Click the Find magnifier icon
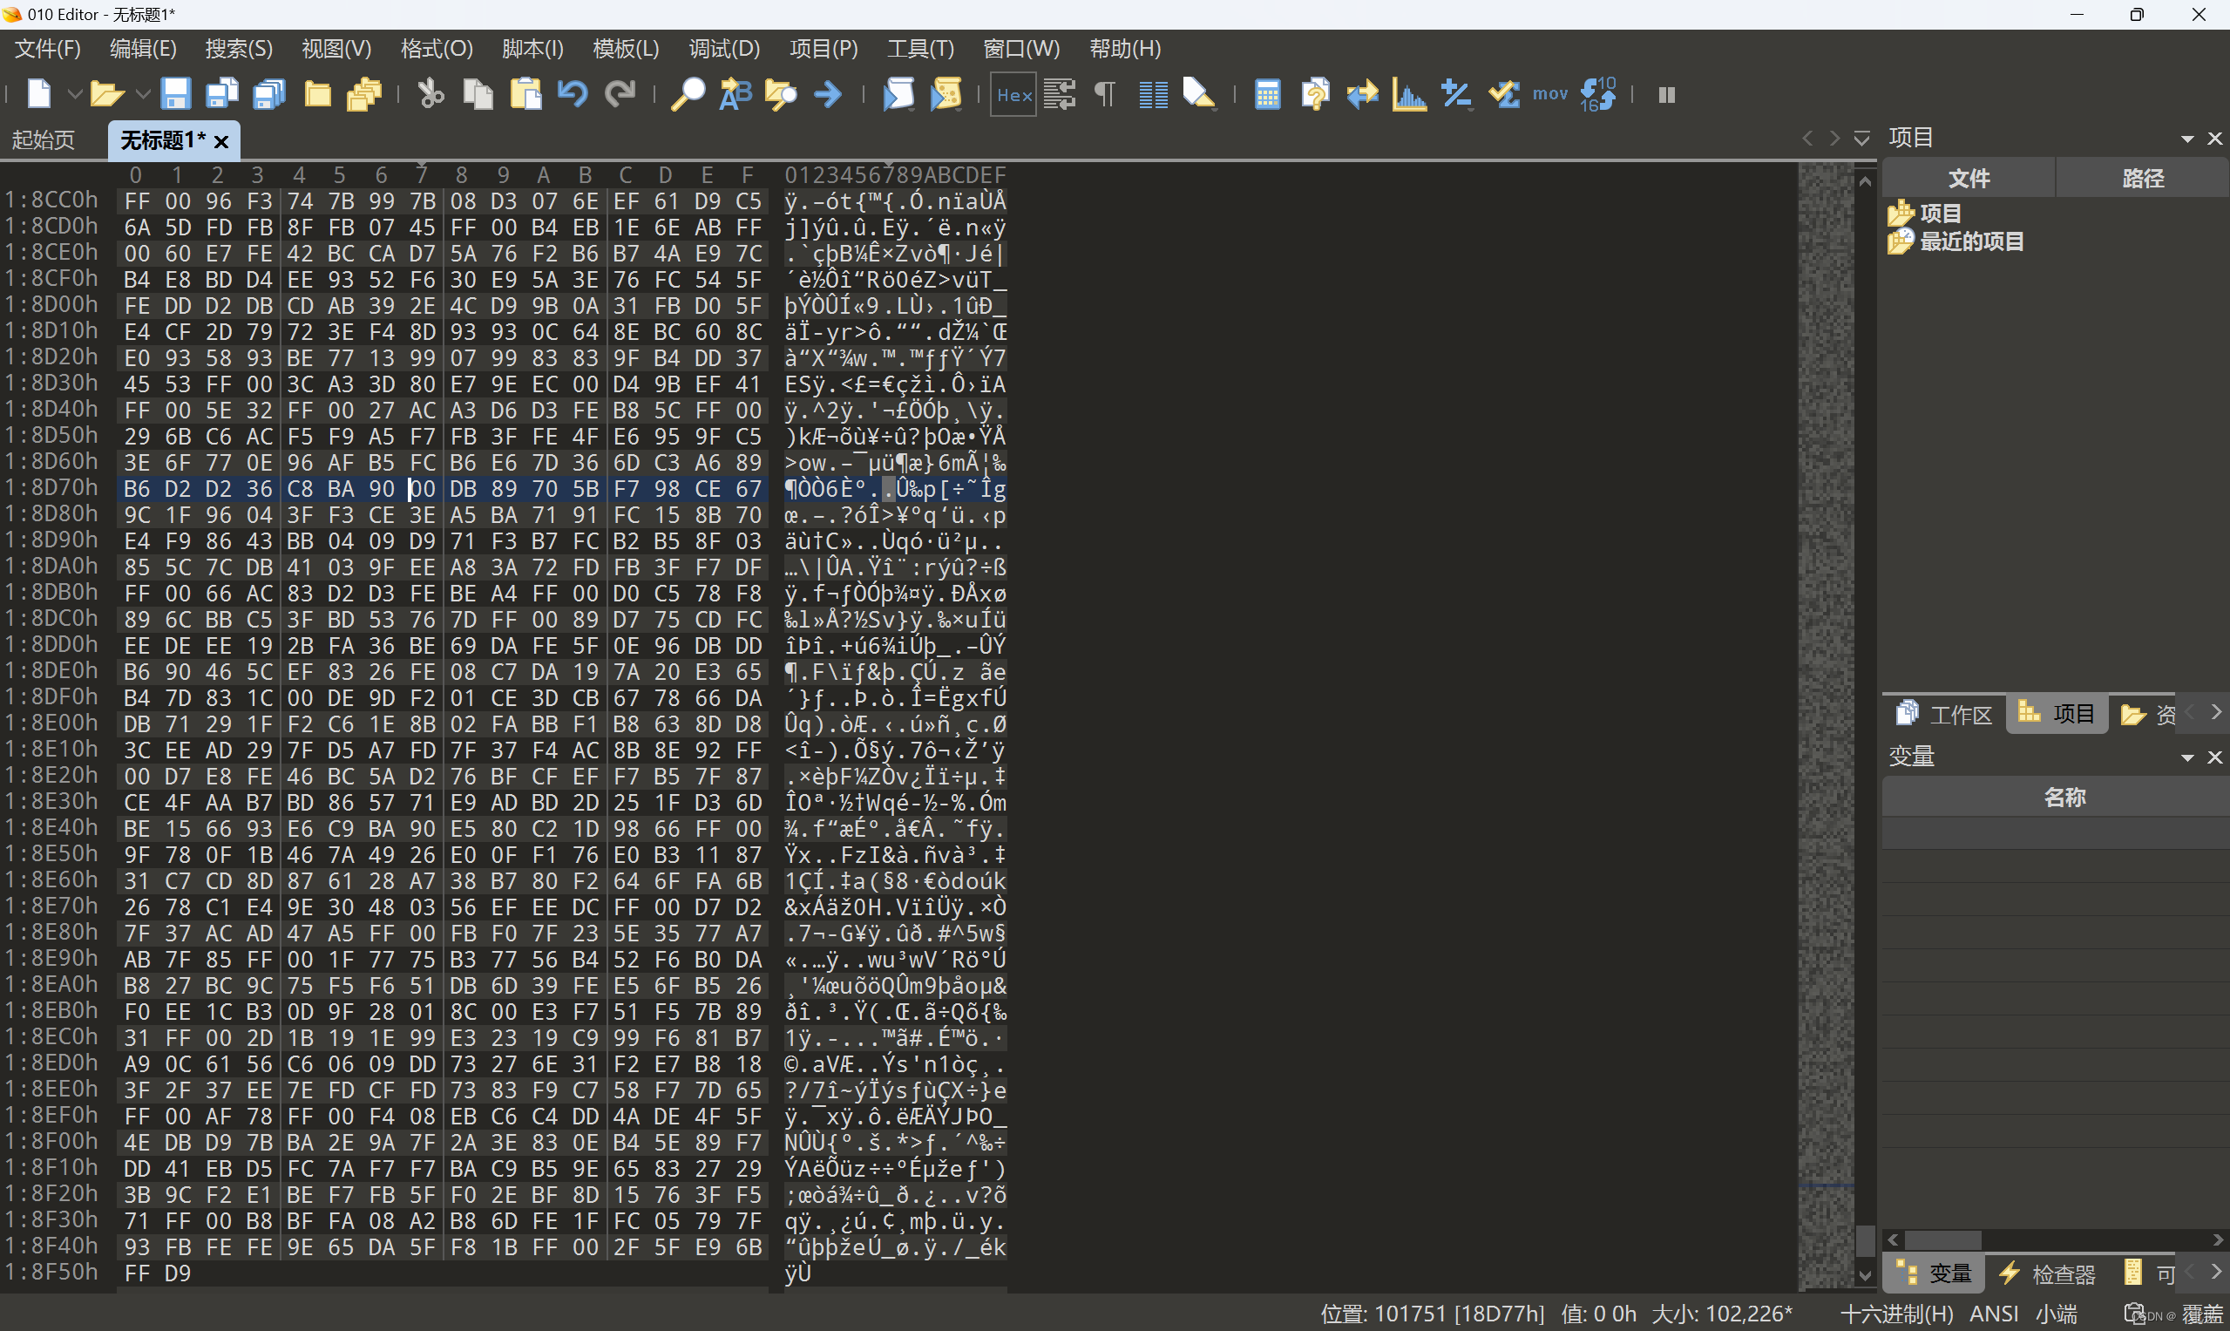The image size is (2230, 1331). pos(688,94)
